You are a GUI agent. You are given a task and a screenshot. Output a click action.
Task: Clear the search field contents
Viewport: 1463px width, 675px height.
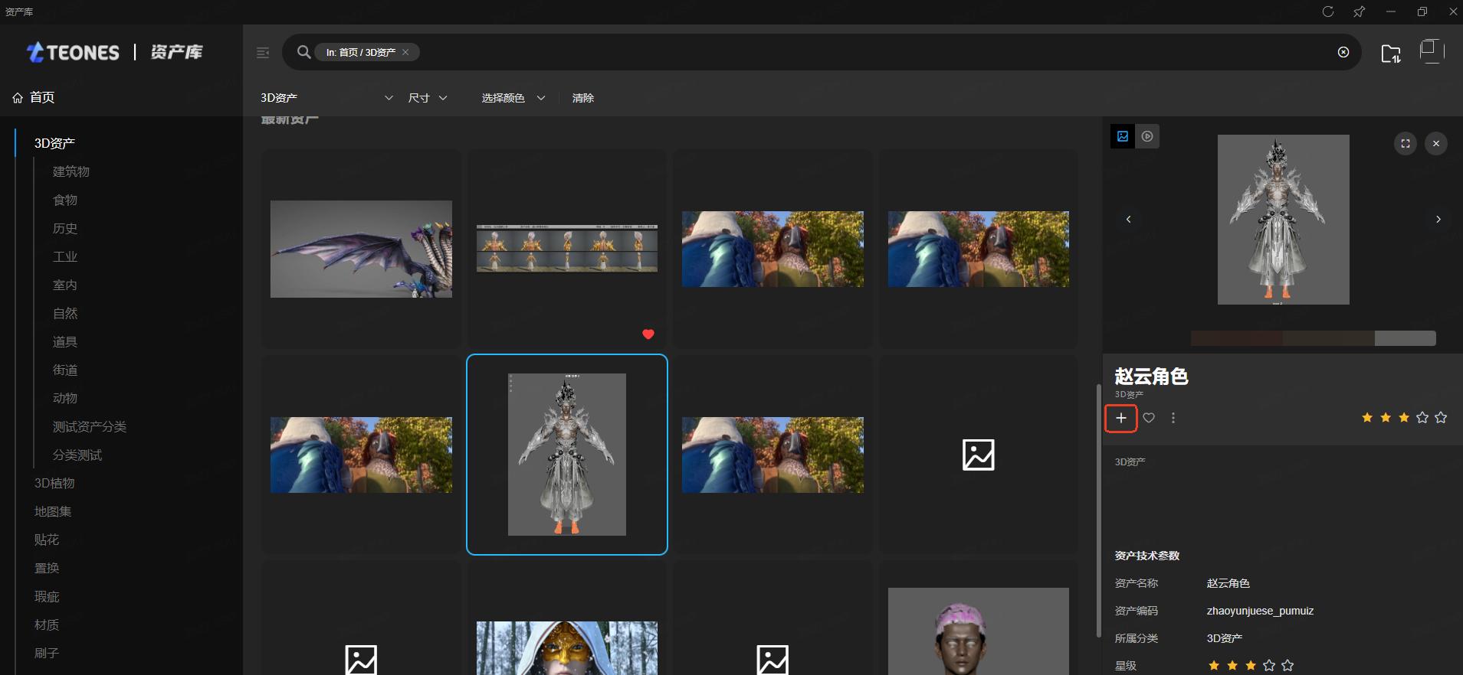[x=1343, y=52]
